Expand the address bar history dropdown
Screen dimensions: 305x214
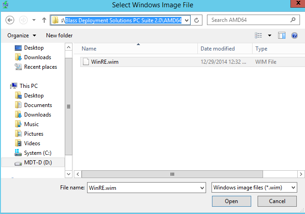[x=187, y=20]
